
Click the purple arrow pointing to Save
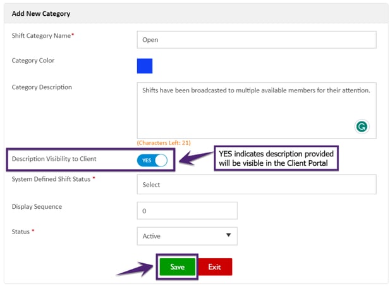click(134, 269)
